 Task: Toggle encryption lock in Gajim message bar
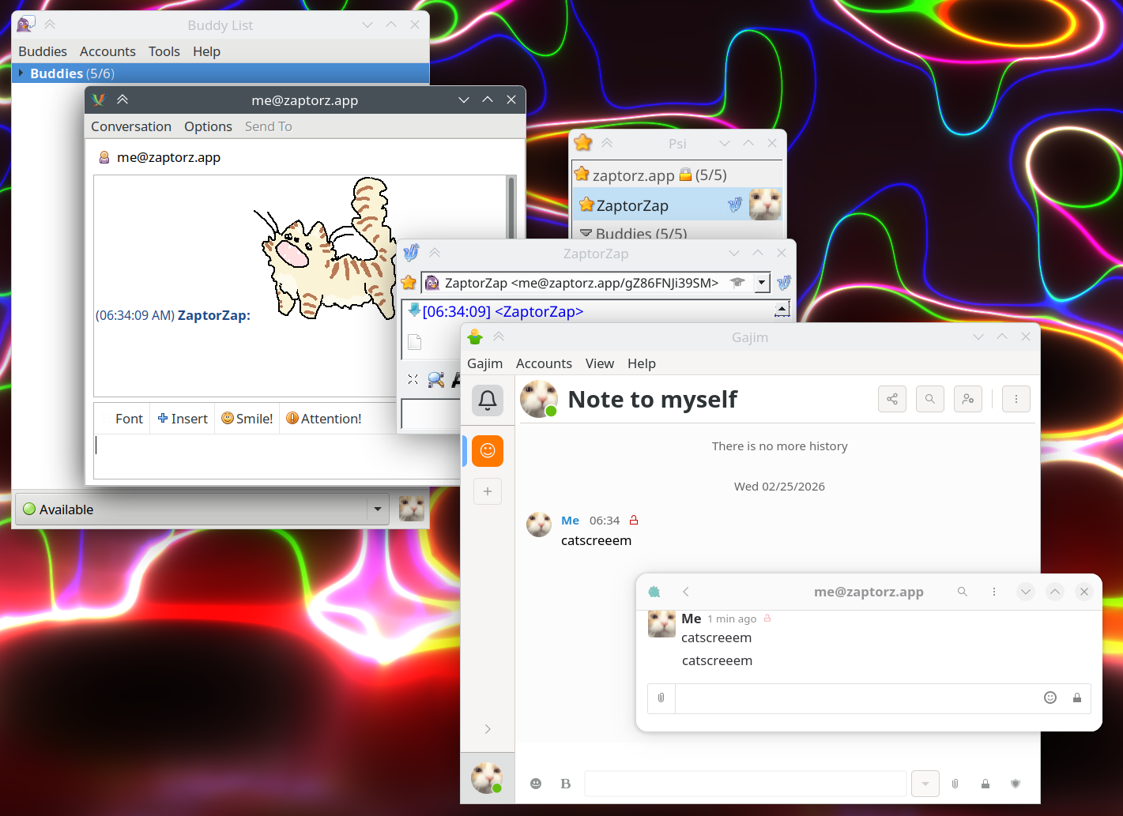(985, 784)
